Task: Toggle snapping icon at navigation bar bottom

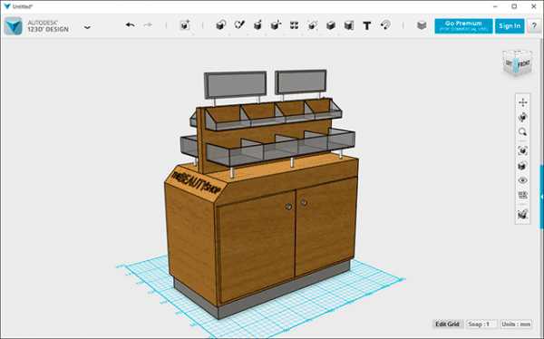Action: [x=523, y=215]
